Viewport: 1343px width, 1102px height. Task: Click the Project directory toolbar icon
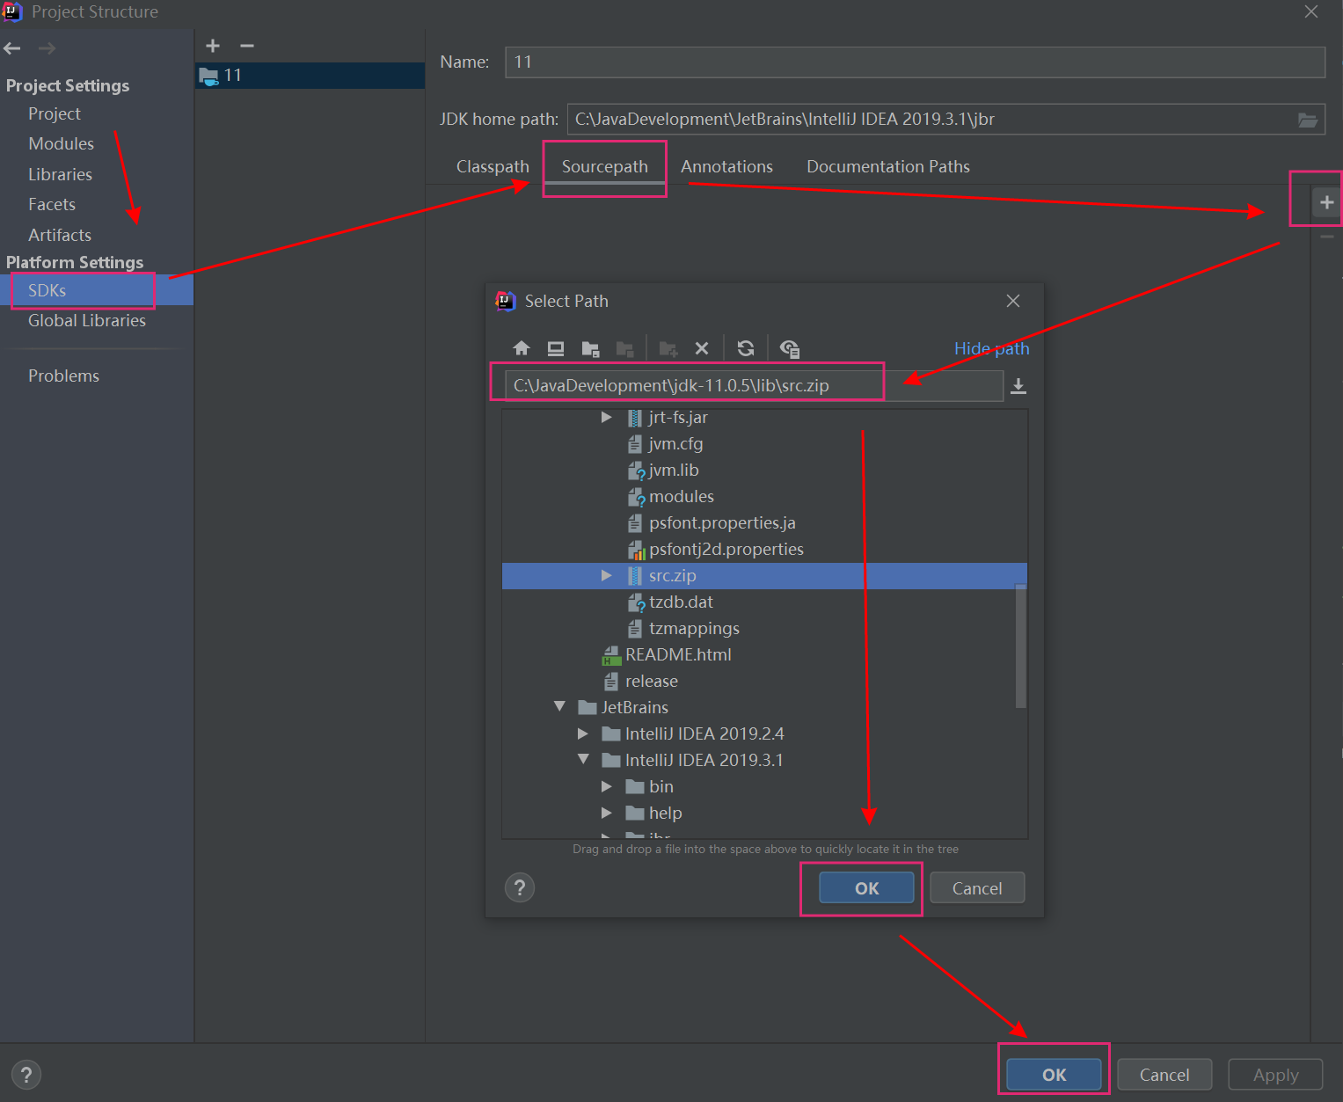pos(590,348)
